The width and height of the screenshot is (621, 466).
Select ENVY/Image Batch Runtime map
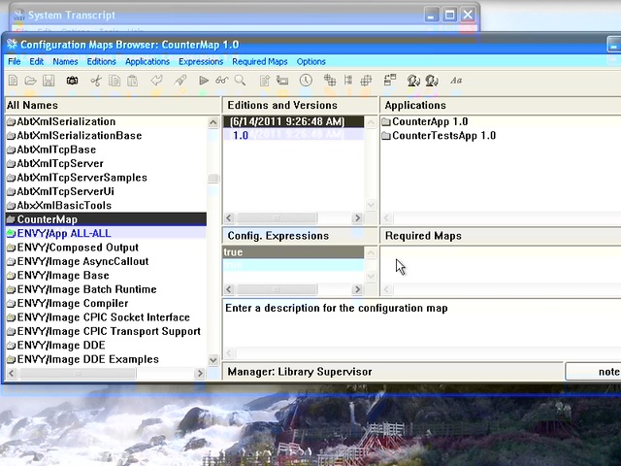tap(106, 289)
